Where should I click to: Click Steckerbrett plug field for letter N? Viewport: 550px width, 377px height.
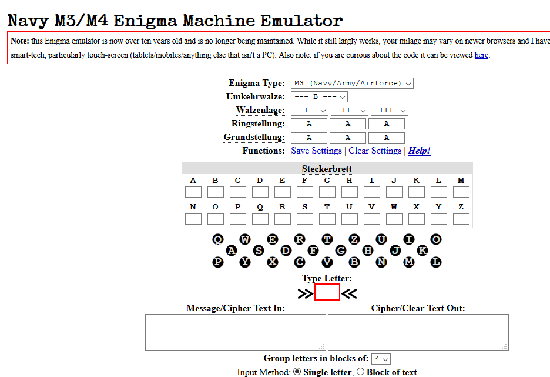coord(193,219)
